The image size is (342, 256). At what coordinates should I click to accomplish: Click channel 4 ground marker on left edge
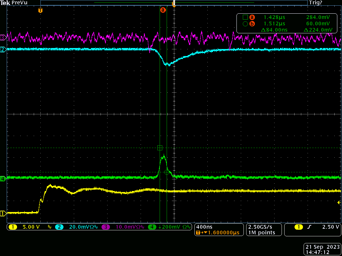pyautogui.click(x=3, y=179)
